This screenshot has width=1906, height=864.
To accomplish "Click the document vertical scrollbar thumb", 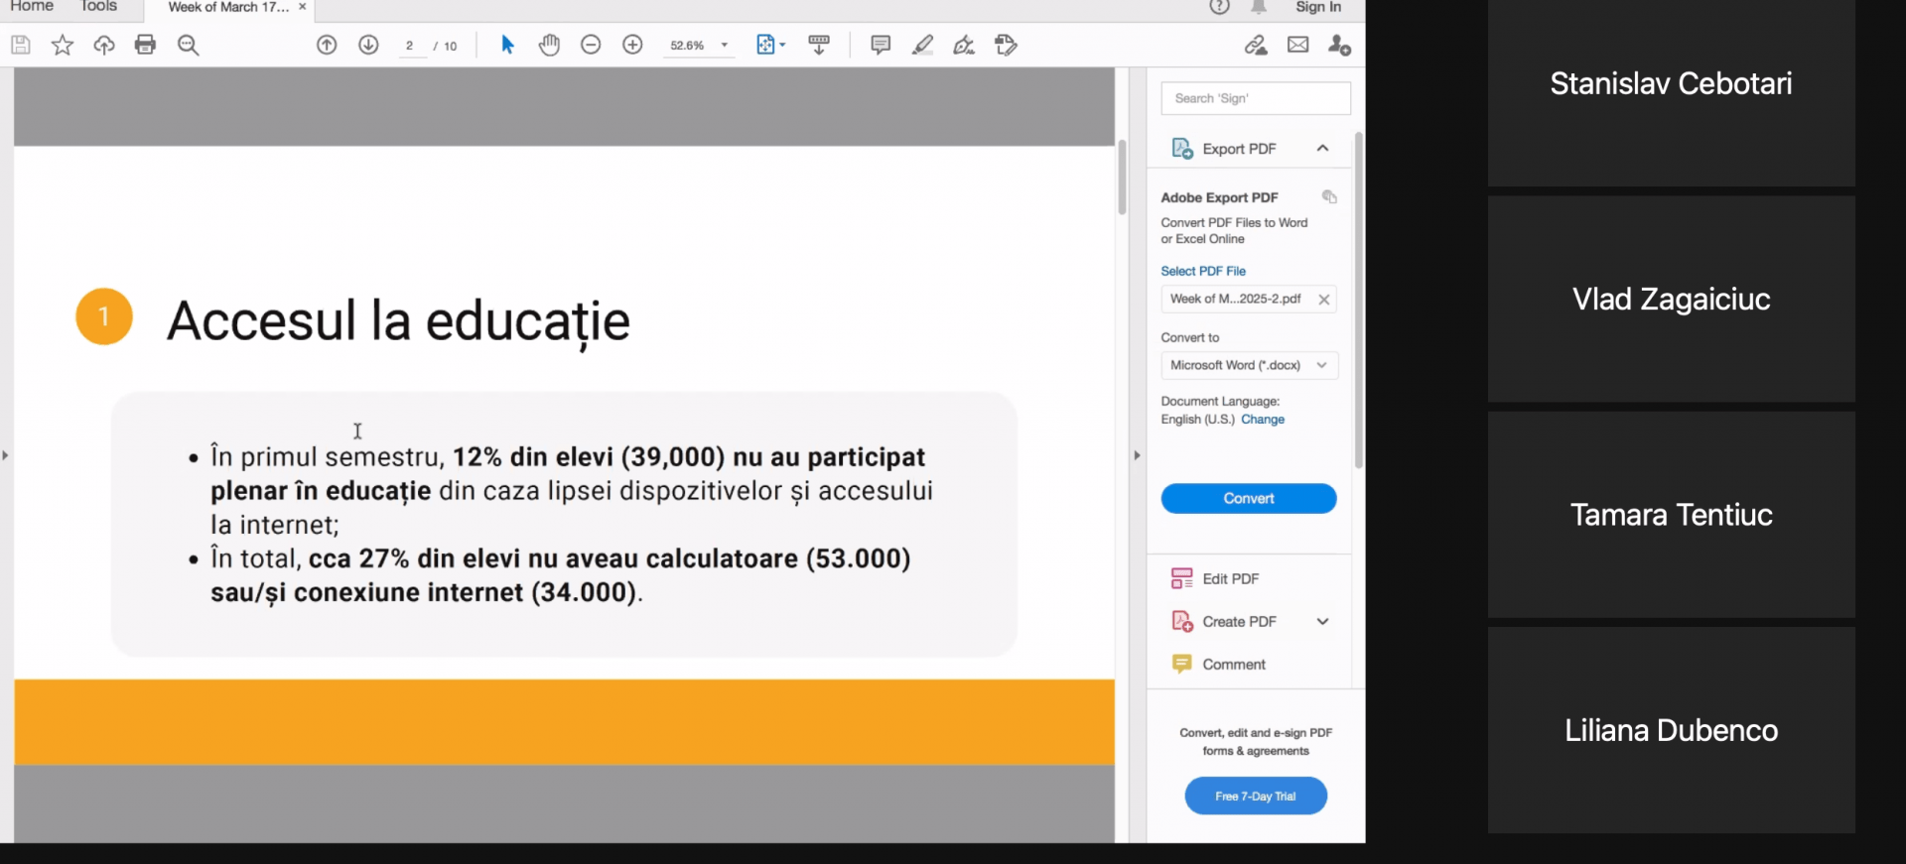I will (1122, 178).
